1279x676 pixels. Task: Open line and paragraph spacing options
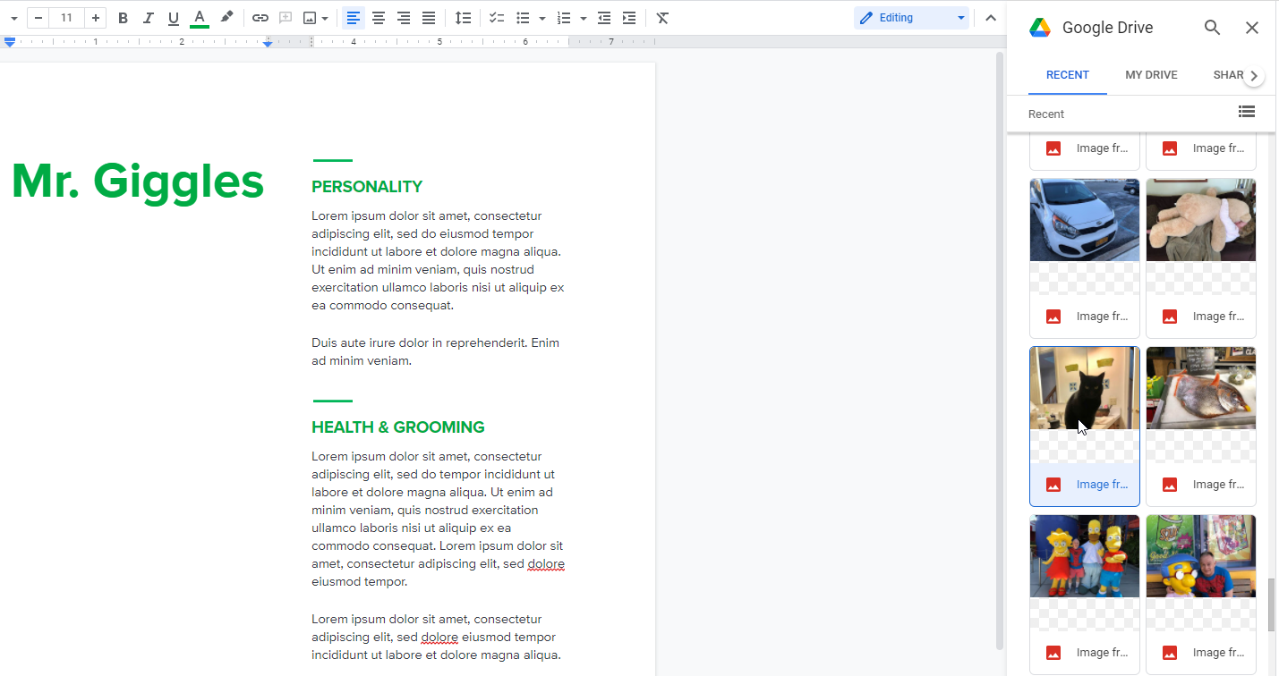pos(463,18)
